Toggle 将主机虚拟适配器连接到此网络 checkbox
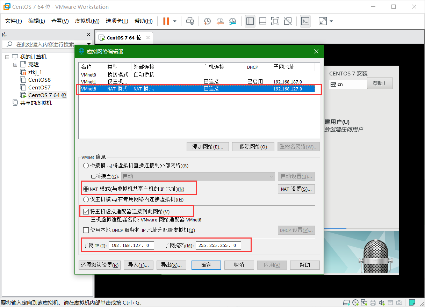This screenshot has height=307, width=425. 86,212
